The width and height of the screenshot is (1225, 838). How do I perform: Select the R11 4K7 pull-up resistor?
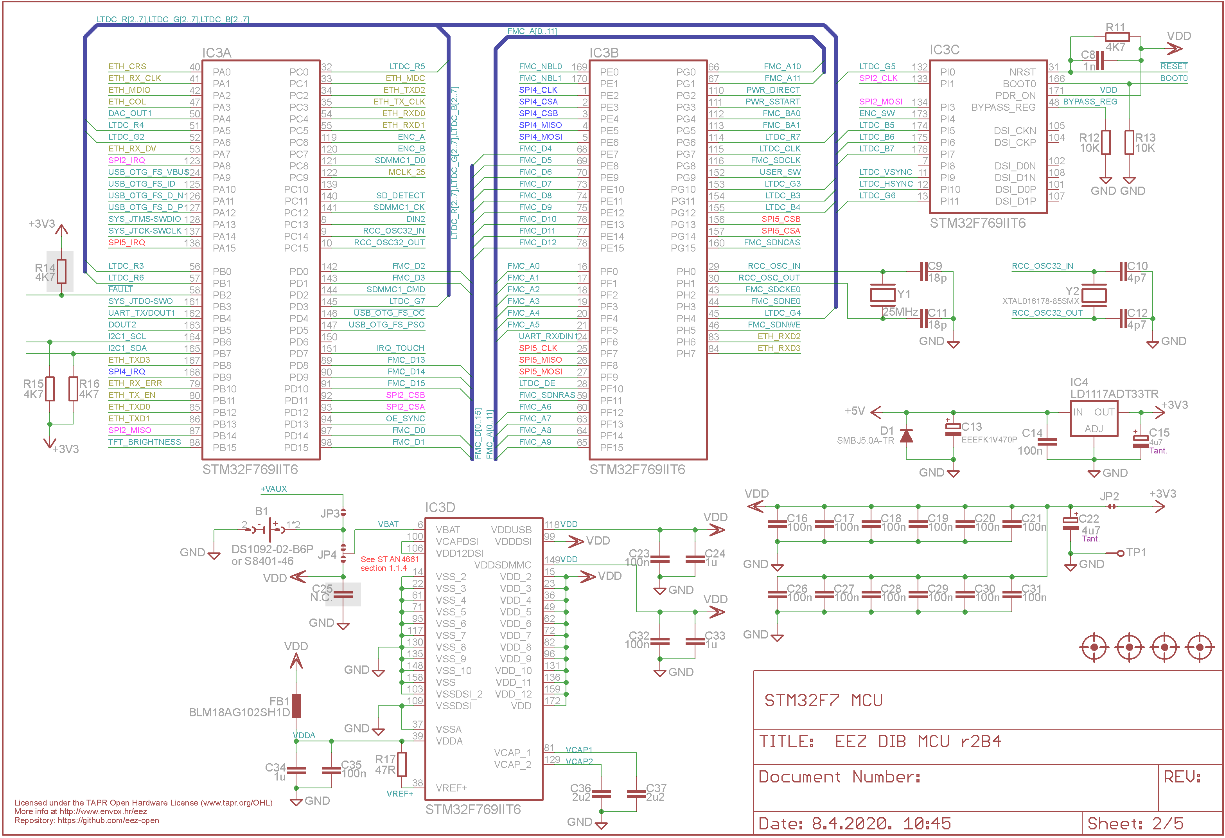1117,36
